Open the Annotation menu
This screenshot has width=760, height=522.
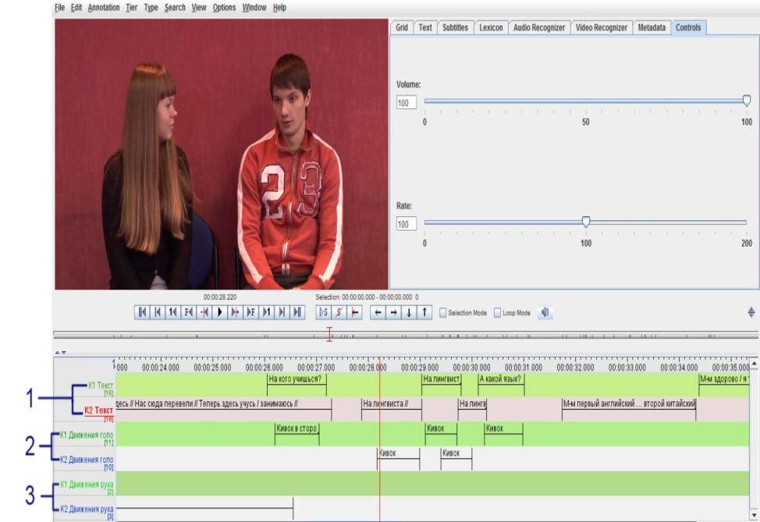104,7
